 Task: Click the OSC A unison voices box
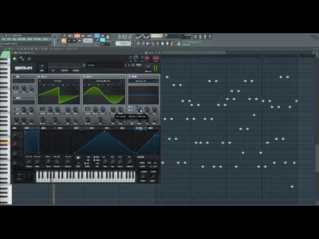click(x=43, y=109)
